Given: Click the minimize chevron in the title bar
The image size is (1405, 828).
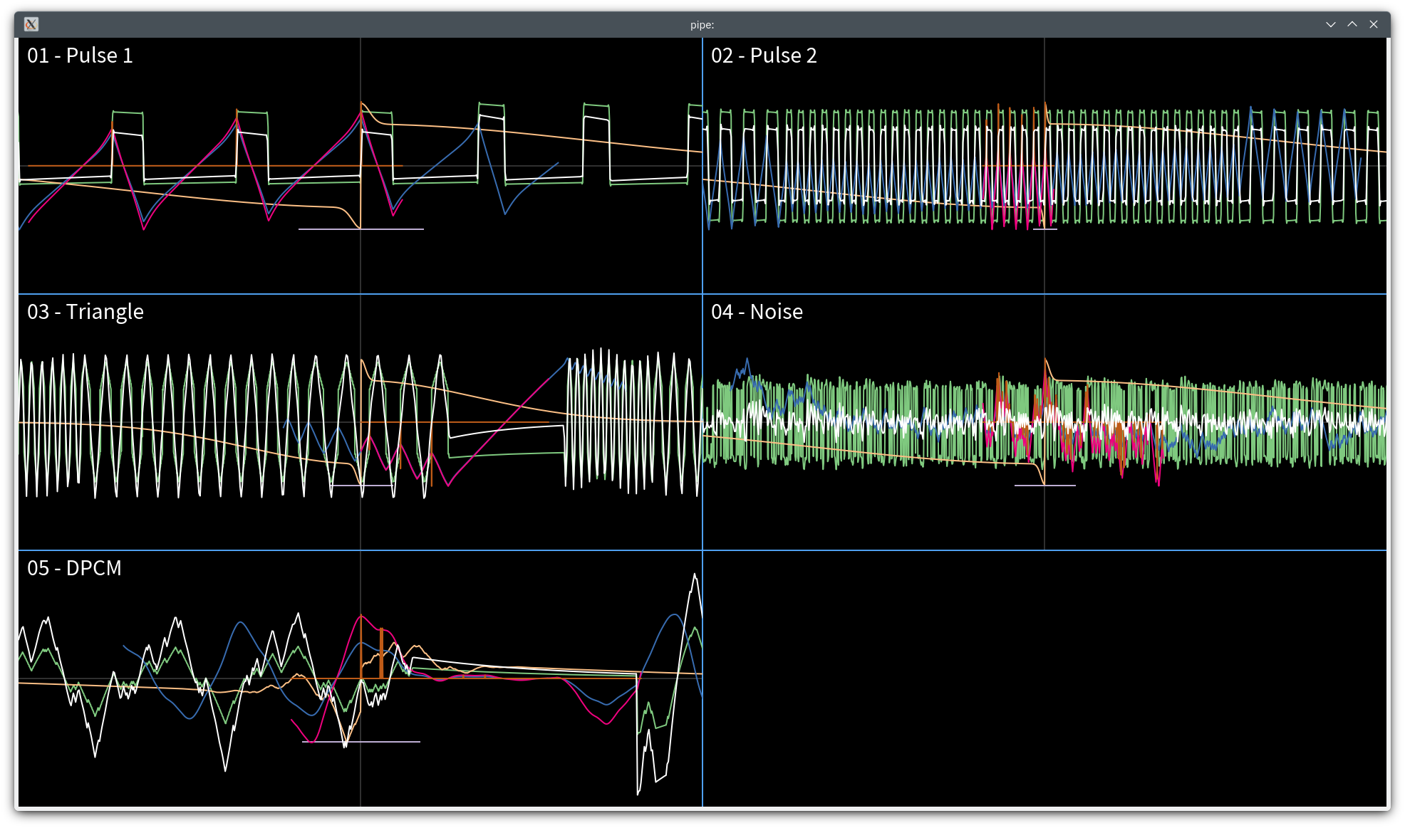Looking at the screenshot, I should click(1331, 24).
